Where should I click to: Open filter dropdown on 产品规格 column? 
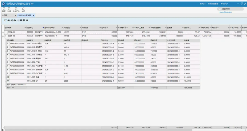coord(100,28)
